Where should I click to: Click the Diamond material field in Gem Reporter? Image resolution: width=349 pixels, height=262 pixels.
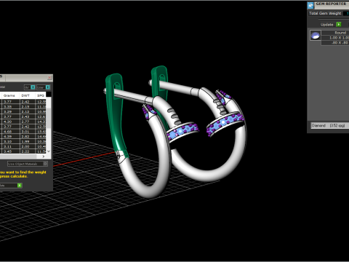pyautogui.click(x=330, y=125)
